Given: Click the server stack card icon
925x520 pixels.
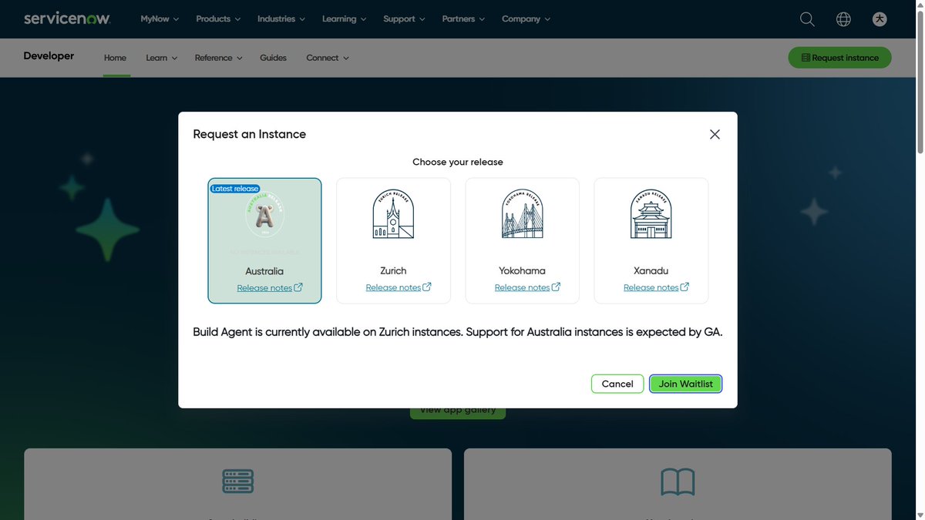Looking at the screenshot, I should coord(238,481).
